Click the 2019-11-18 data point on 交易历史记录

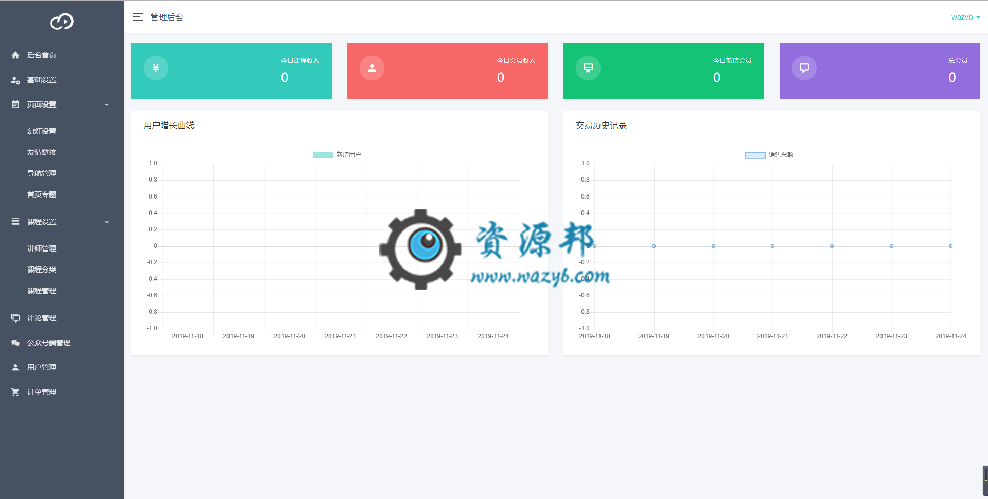[595, 246]
